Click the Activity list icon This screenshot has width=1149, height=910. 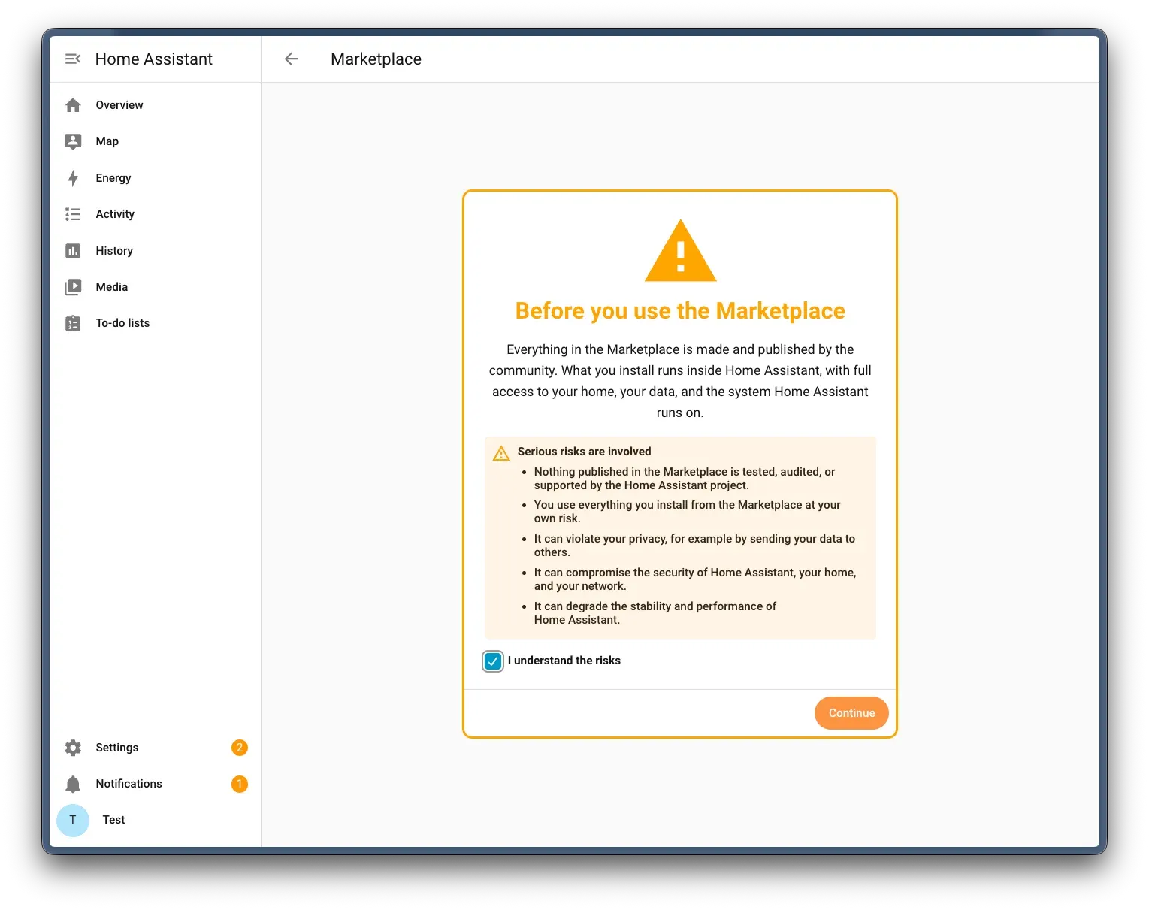point(73,214)
